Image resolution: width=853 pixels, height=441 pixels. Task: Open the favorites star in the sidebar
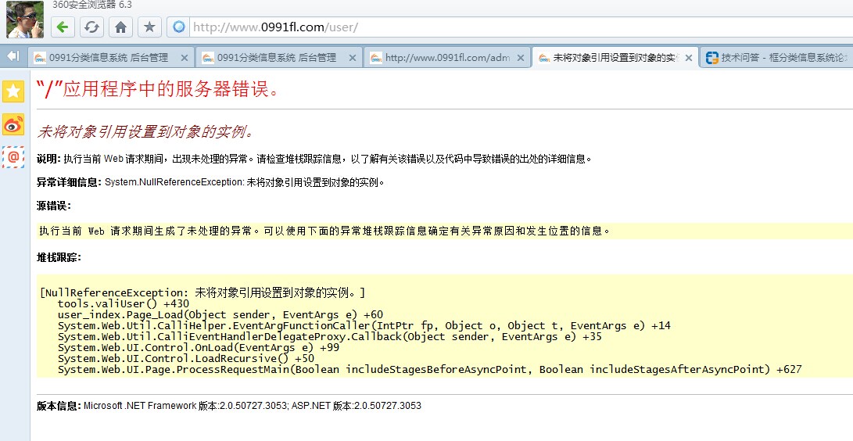pyautogui.click(x=13, y=91)
